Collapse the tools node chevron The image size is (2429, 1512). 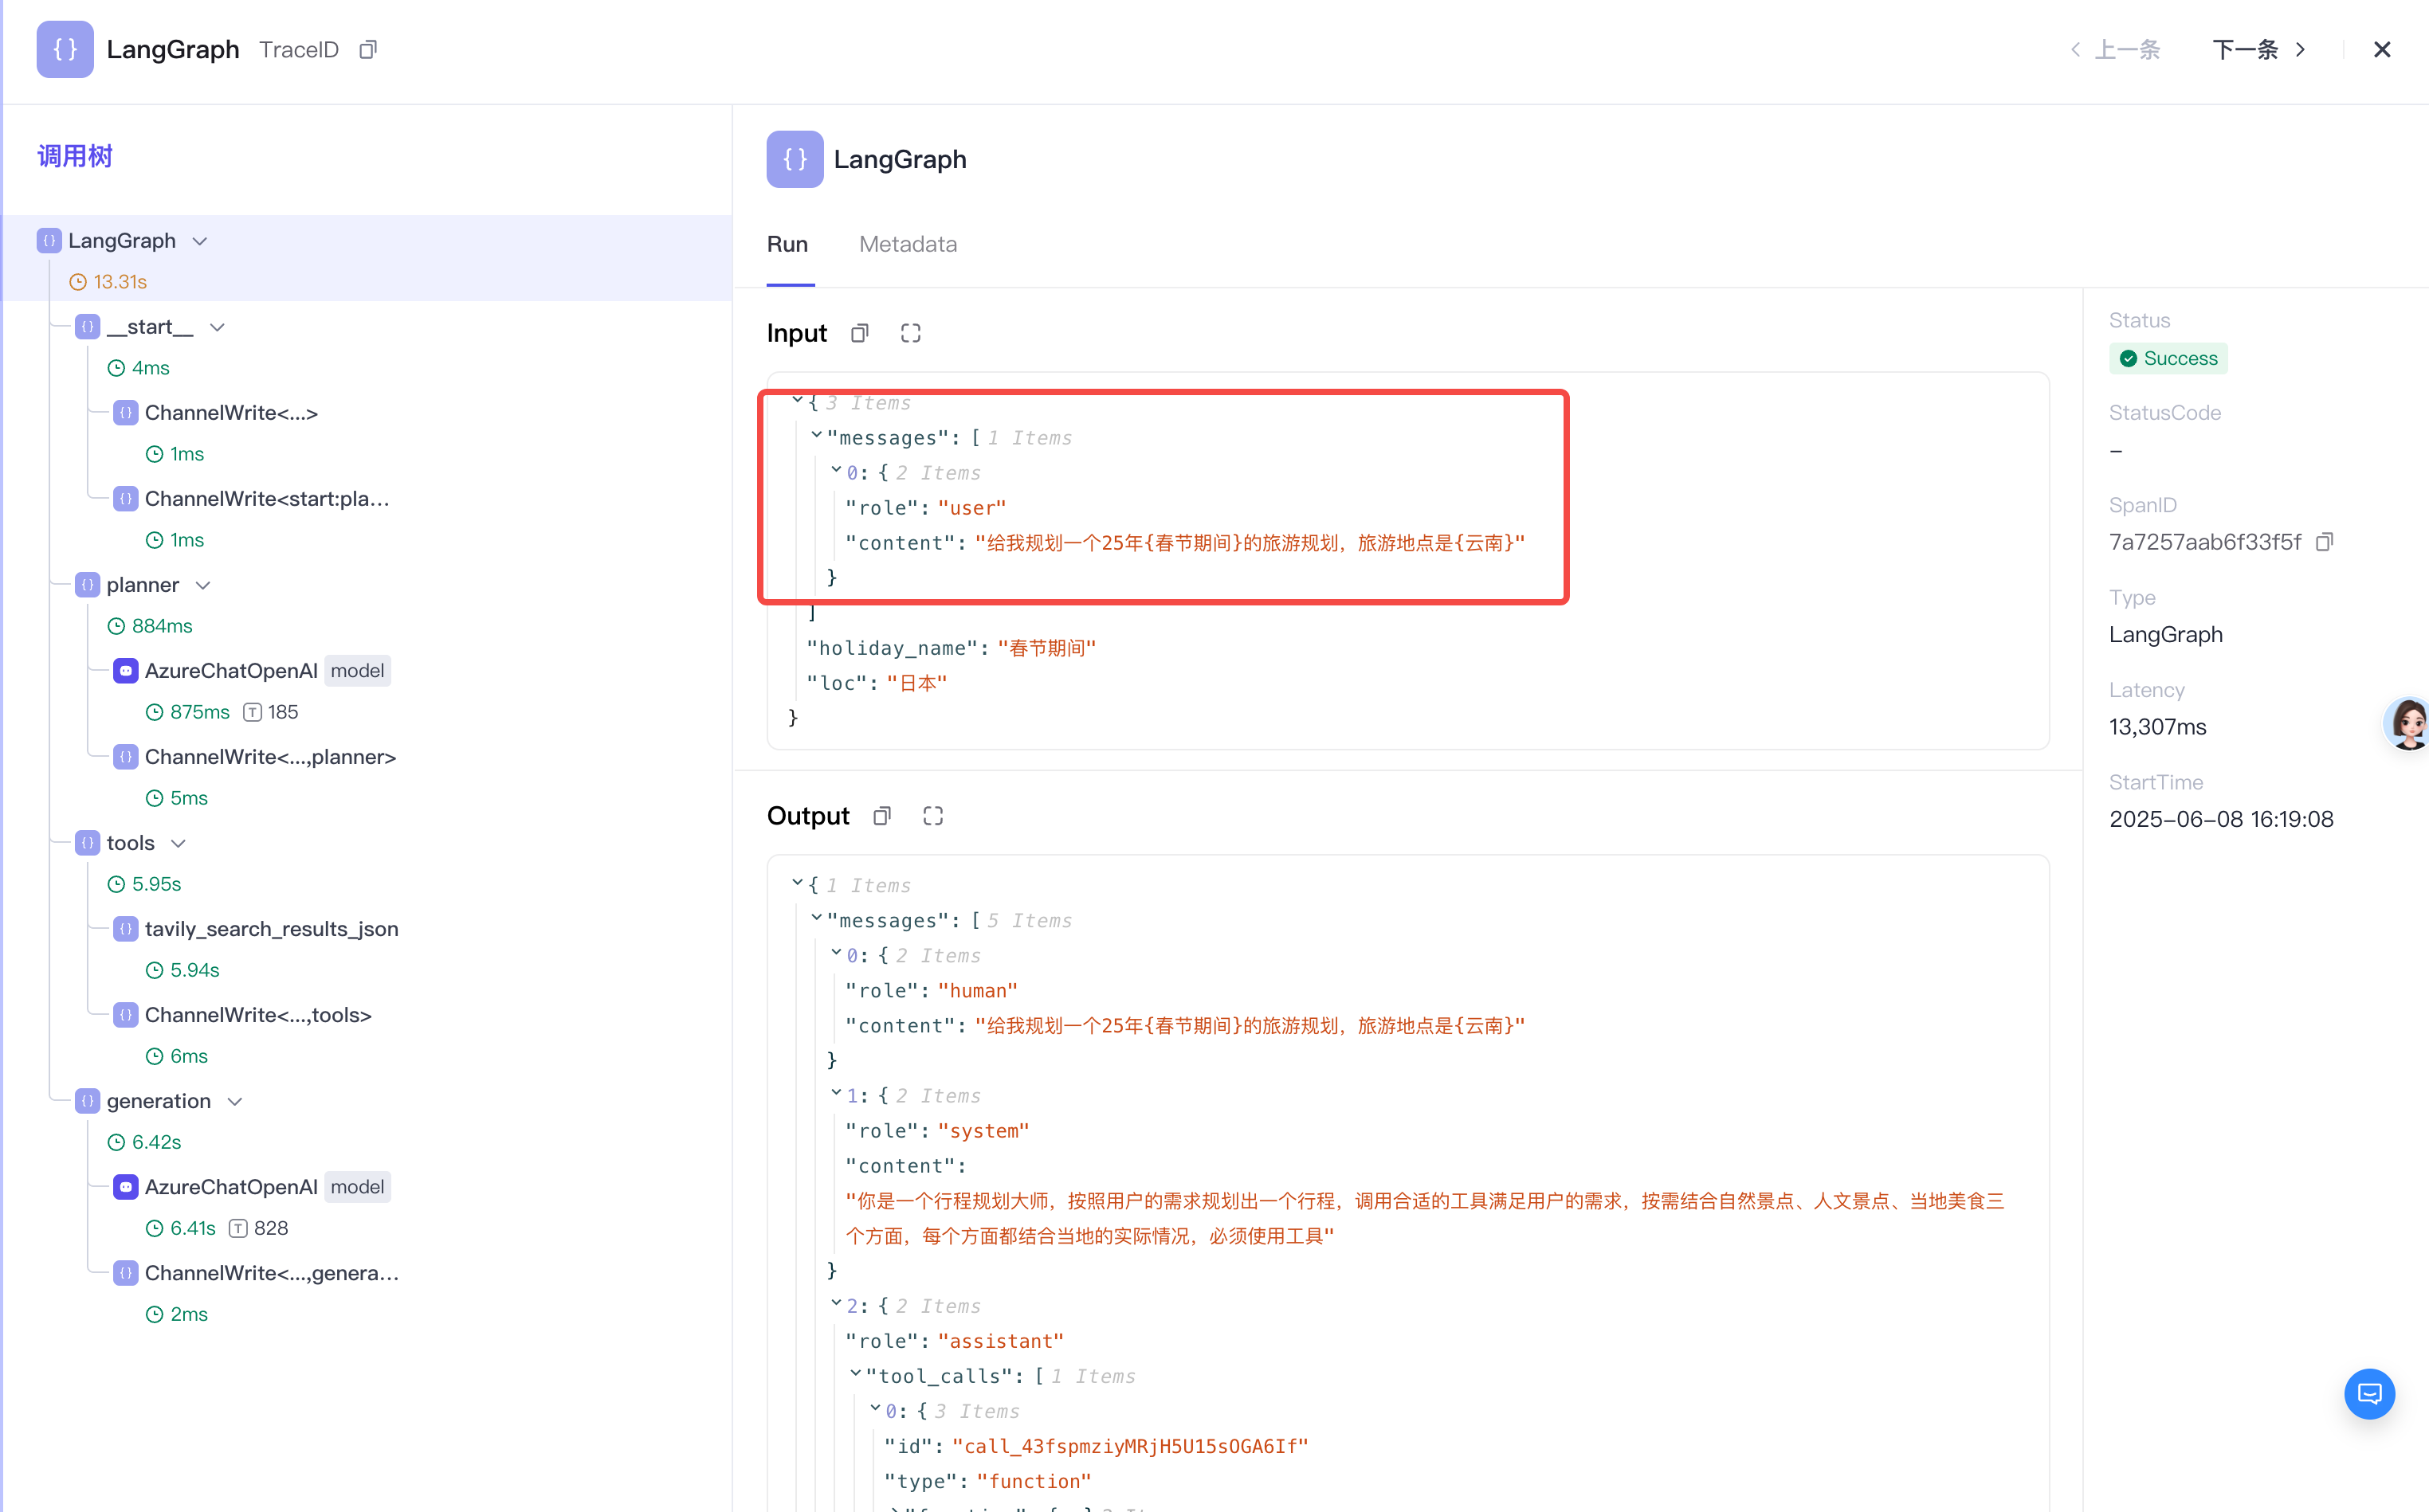(179, 843)
